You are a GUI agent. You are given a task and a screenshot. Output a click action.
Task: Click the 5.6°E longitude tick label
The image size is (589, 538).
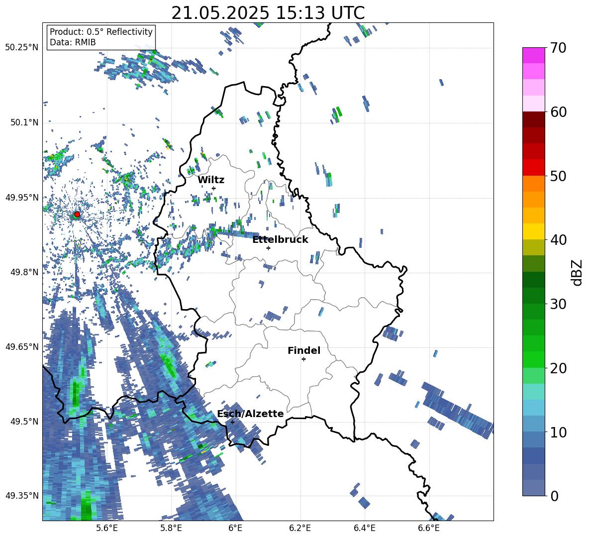point(107,528)
